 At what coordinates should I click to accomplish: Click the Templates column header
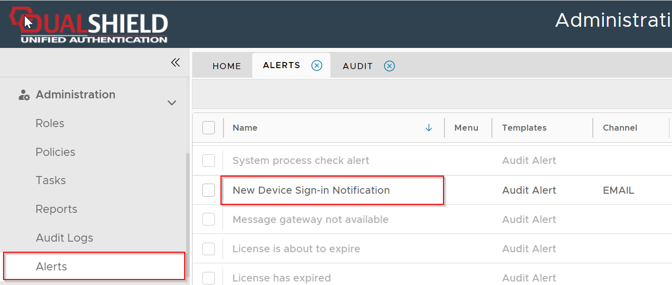tap(524, 128)
